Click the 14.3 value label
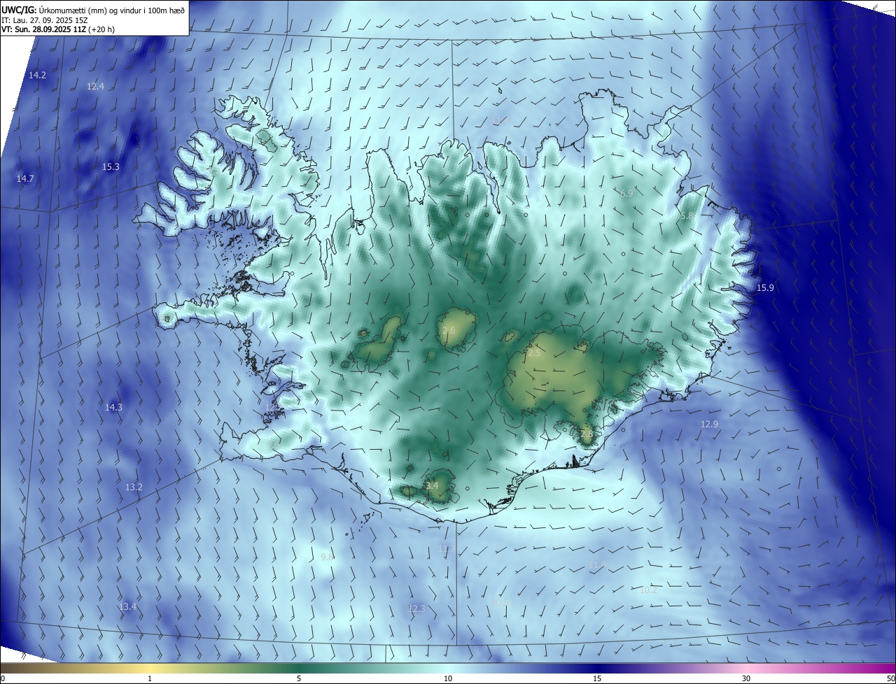The image size is (896, 684). 113,407
